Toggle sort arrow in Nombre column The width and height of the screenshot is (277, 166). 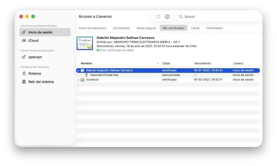158,63
